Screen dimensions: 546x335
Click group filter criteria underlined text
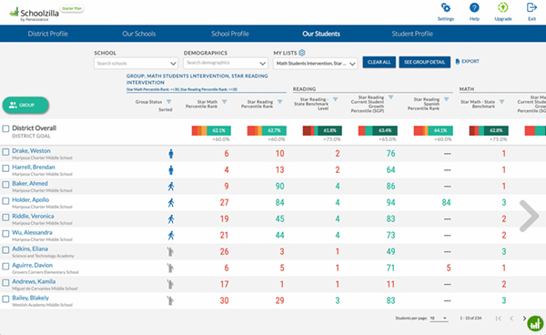point(182,89)
